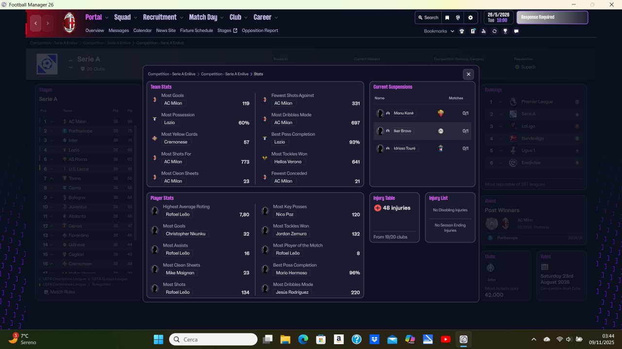Click Manu Koné's player portrait
The width and height of the screenshot is (622, 349).
(380, 113)
